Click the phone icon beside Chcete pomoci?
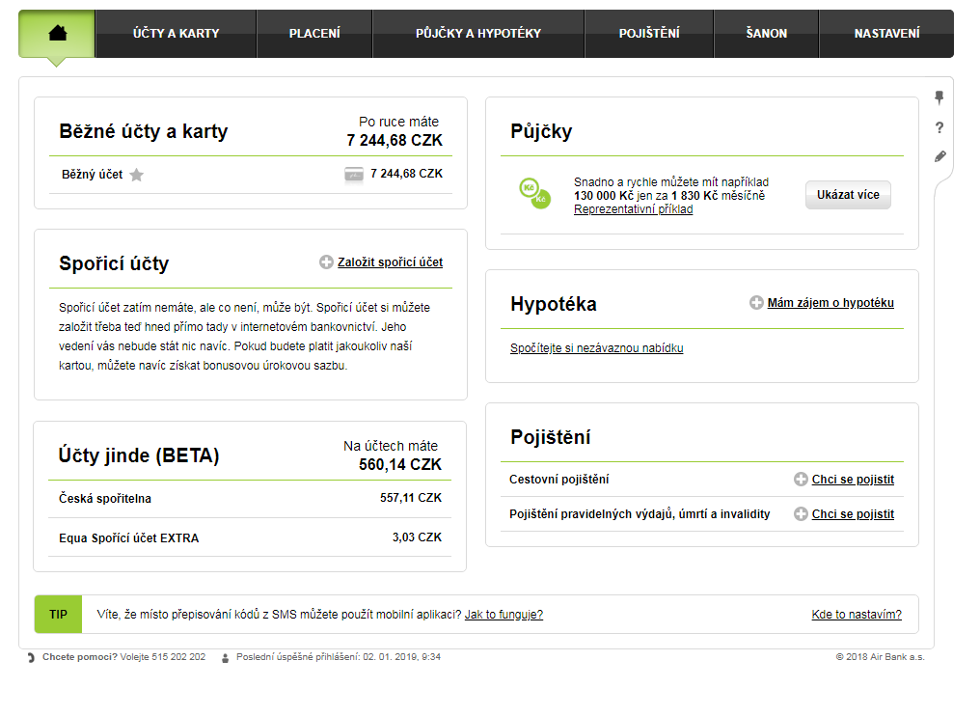Viewport: 980px width, 716px height. pyautogui.click(x=31, y=658)
